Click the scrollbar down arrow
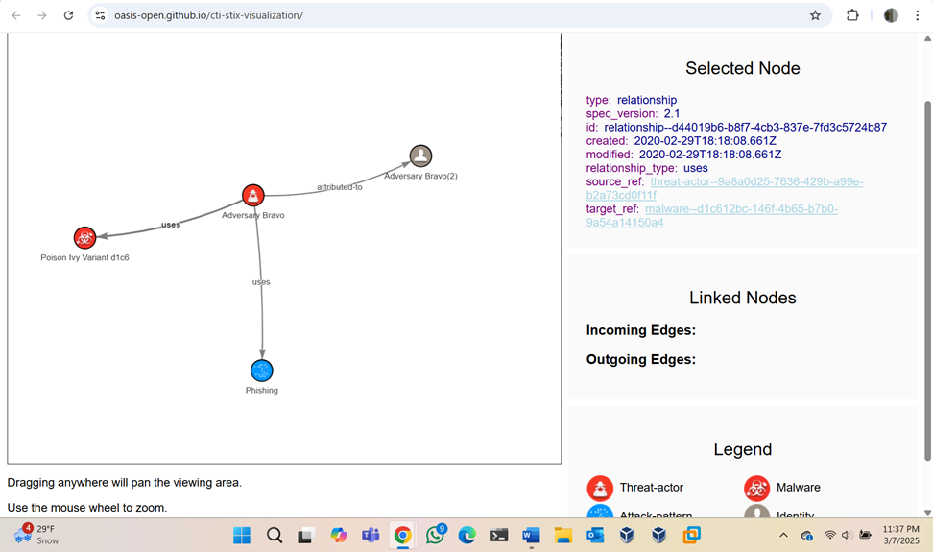The height and width of the screenshot is (552, 933). 927,512
